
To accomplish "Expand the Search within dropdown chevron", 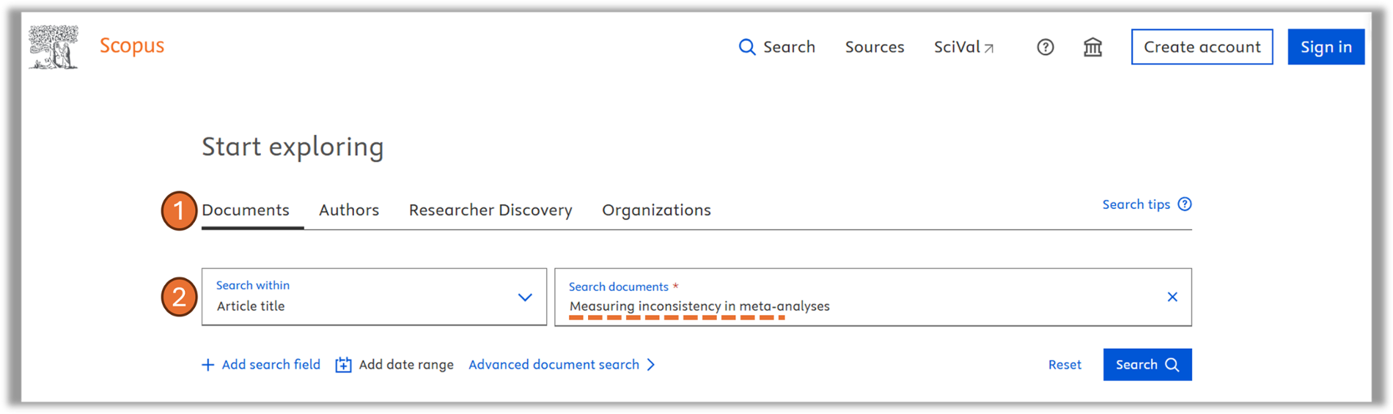I will [x=525, y=297].
